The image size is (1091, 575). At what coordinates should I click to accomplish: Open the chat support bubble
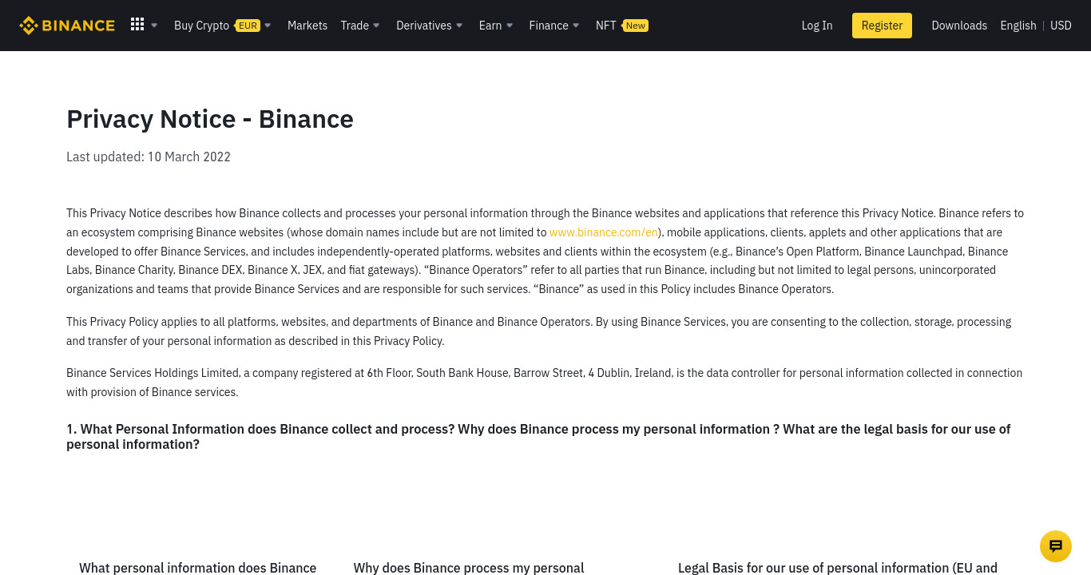tap(1056, 546)
